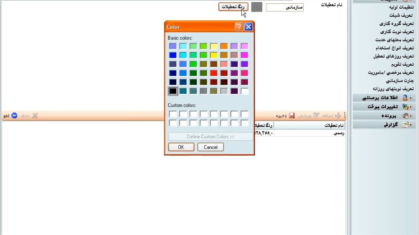Click the chart icon beside گزارش
Viewport: 419px width, 235px height.
(x=405, y=125)
